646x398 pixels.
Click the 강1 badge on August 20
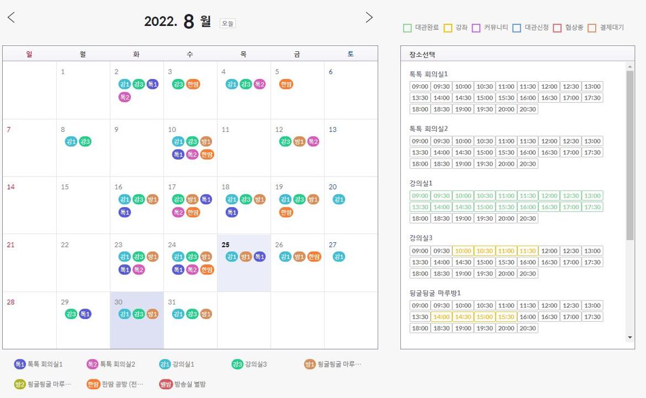point(339,199)
